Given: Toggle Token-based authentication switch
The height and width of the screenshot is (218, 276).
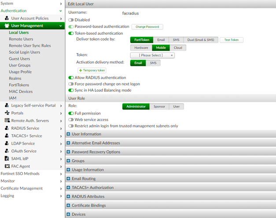Looking at the screenshot, I should (x=71, y=33).
